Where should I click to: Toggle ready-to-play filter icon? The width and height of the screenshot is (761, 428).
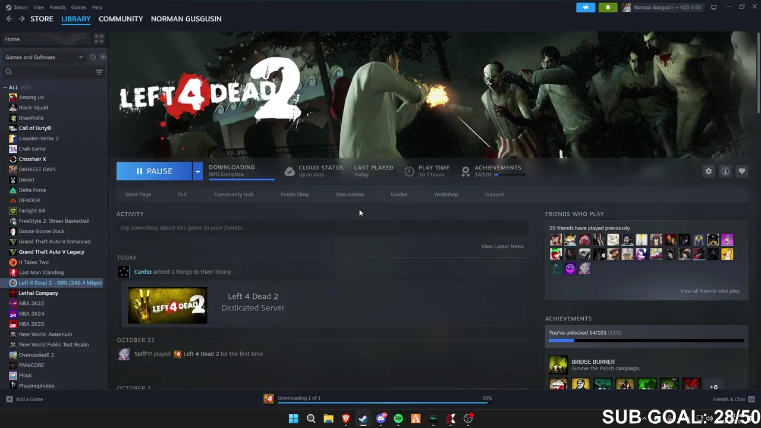[x=103, y=57]
